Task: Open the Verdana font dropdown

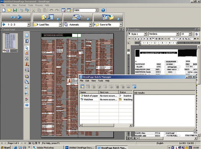Action: 177,34
